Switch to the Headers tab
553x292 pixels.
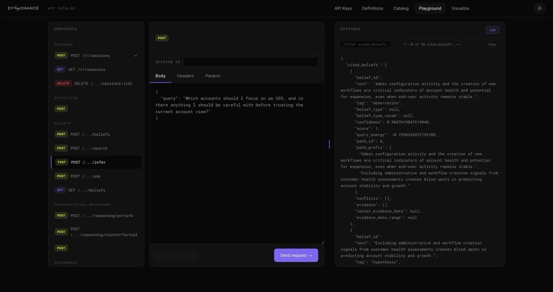185,76
